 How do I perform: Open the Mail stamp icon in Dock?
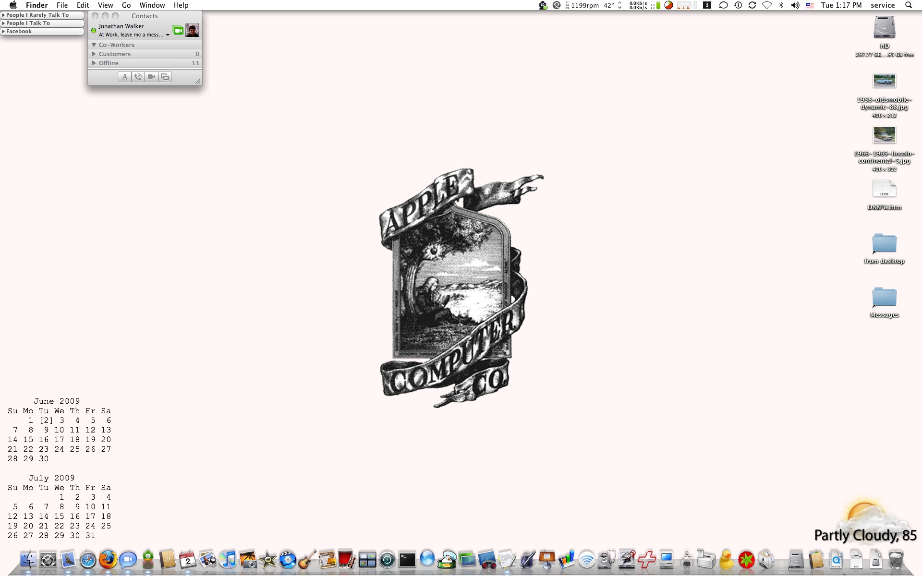pyautogui.click(x=68, y=560)
